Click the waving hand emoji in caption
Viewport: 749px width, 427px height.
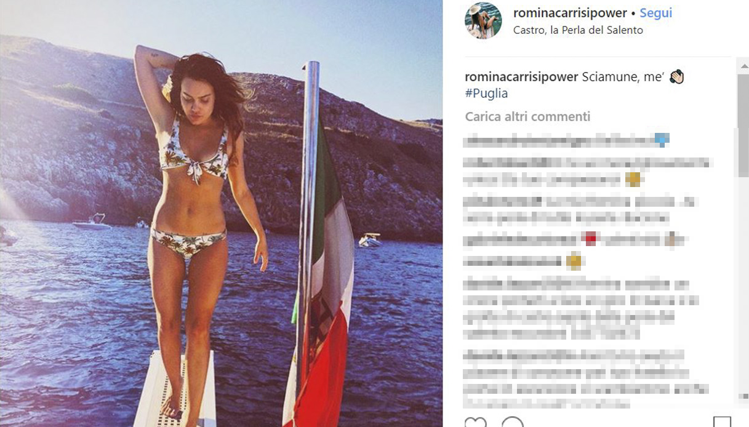tap(676, 77)
